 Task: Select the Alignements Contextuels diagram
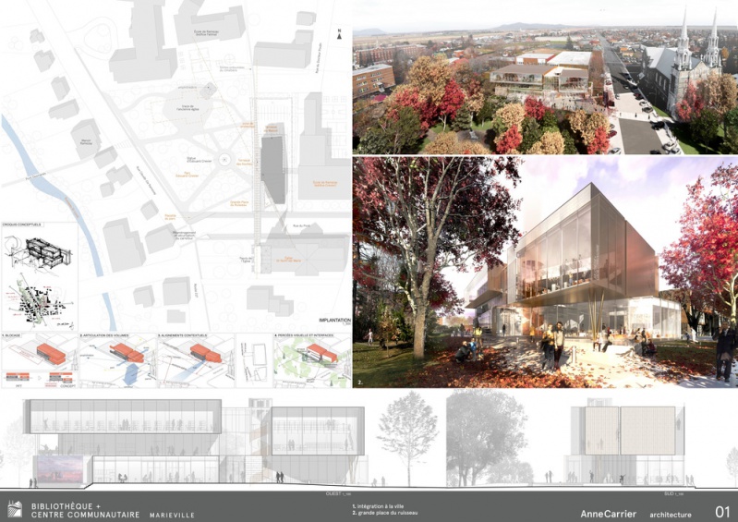click(195, 360)
